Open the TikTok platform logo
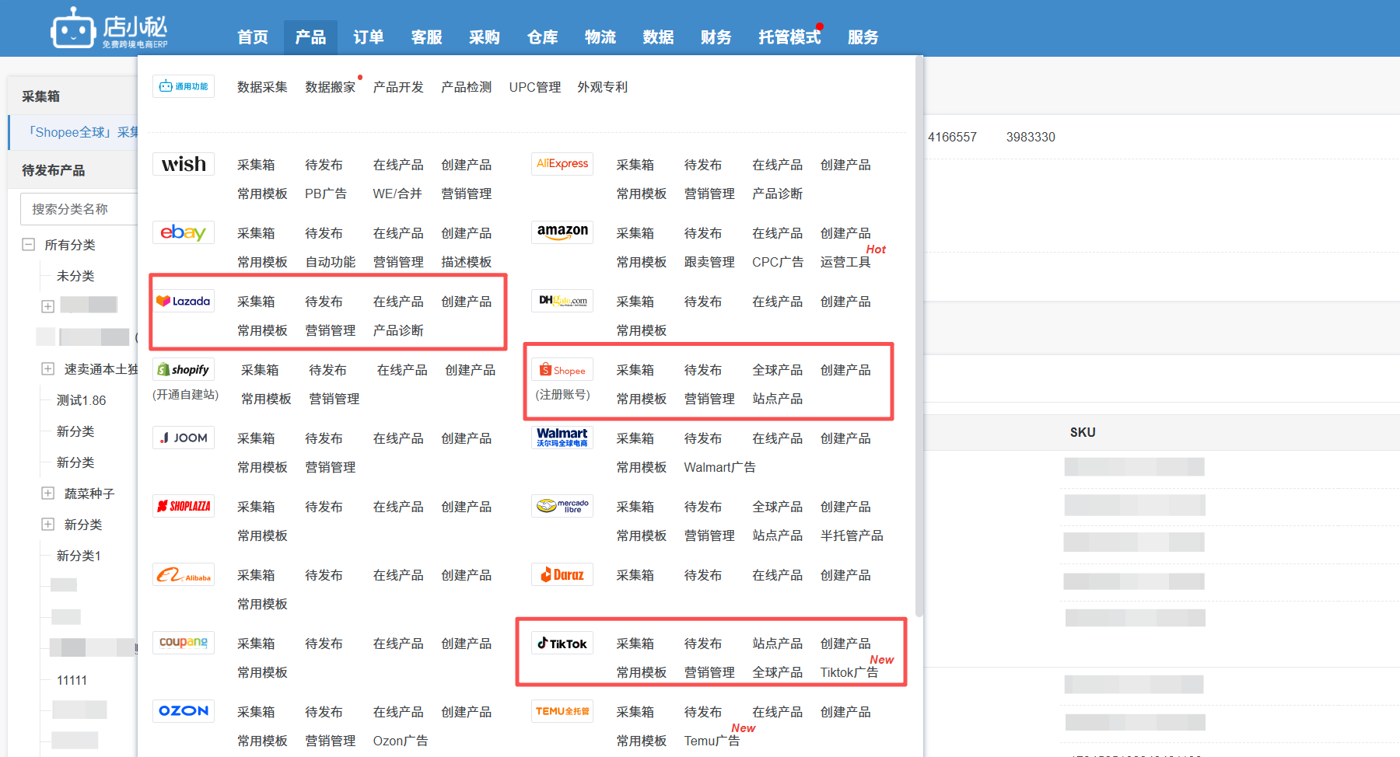 (562, 643)
